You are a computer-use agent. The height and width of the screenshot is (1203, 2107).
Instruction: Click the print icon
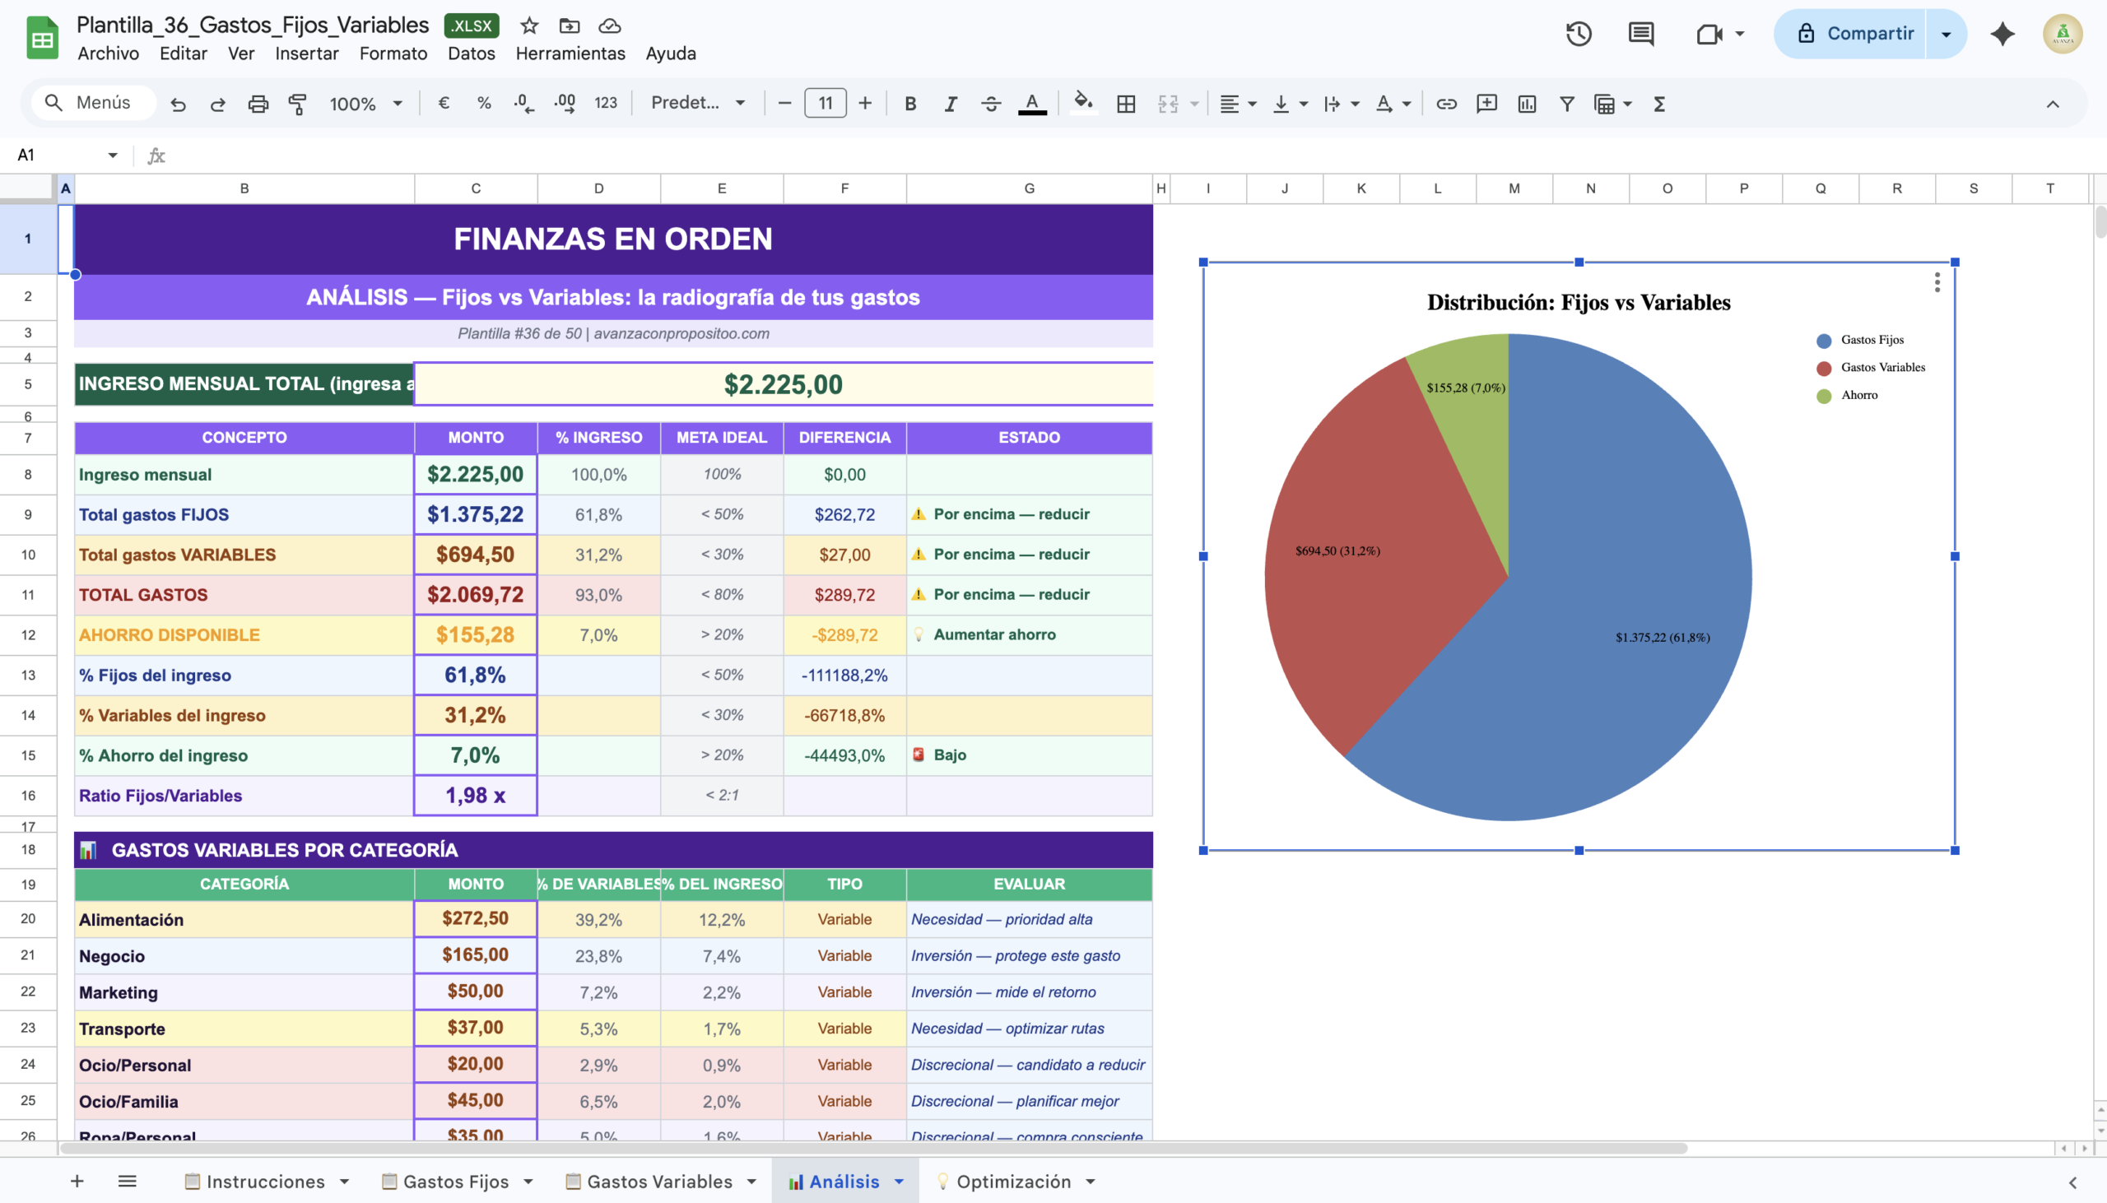[258, 105]
